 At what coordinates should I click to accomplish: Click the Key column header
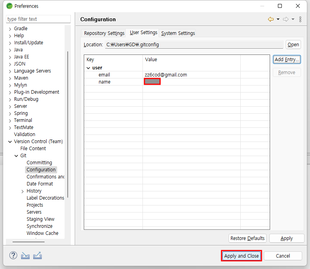(x=113, y=60)
